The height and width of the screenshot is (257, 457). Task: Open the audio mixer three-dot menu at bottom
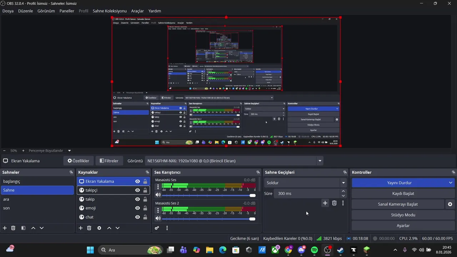coord(167,228)
